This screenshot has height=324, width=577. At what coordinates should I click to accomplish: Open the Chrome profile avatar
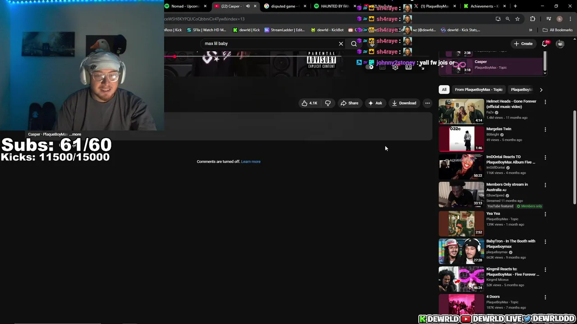(559, 19)
